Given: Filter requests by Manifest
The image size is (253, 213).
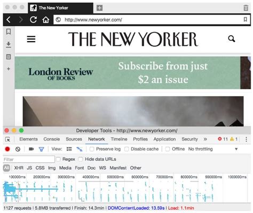Looking at the screenshot, I should [x=118, y=168].
